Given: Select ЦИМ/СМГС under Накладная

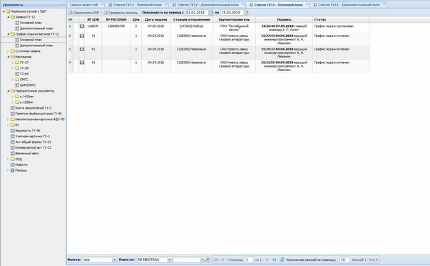Looking at the screenshot, I should click(27, 85).
